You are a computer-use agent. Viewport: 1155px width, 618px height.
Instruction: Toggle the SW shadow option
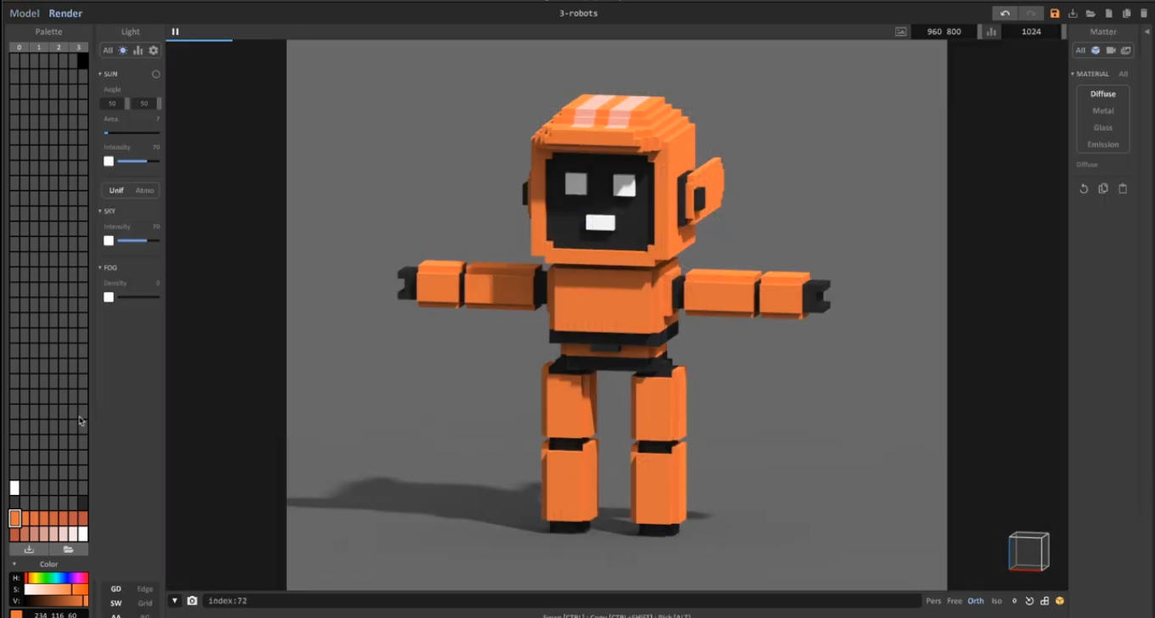[116, 604]
